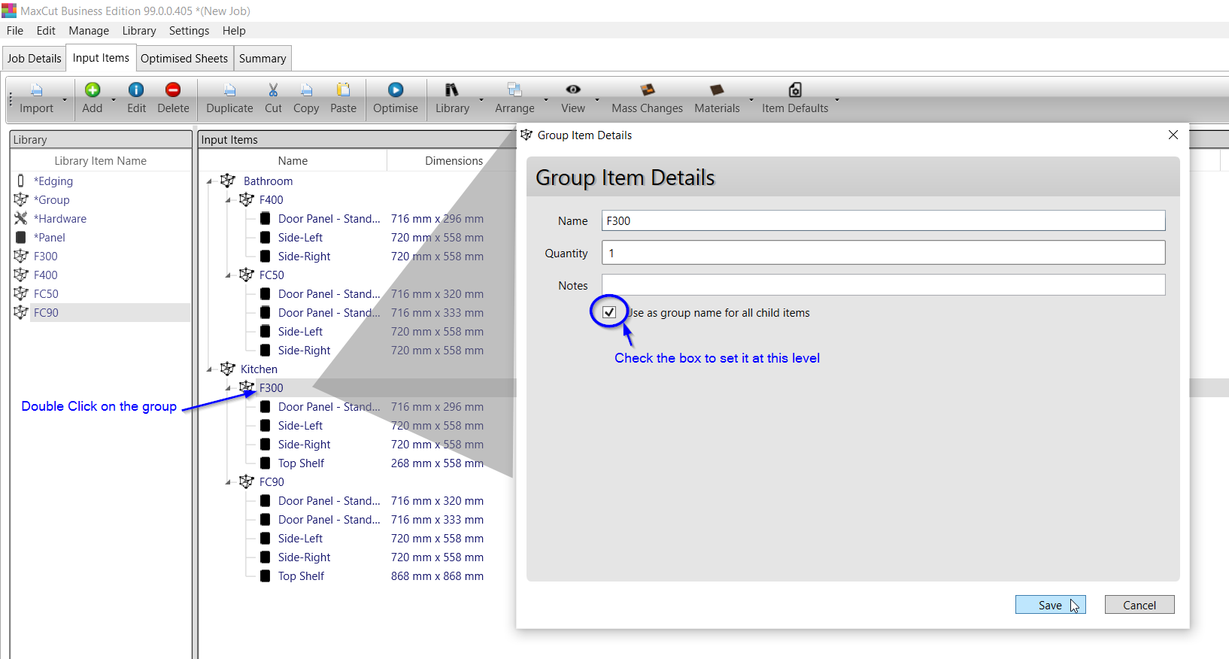Open the Import dropdown arrow
Screen dimensions: 1229x659
pos(65,99)
